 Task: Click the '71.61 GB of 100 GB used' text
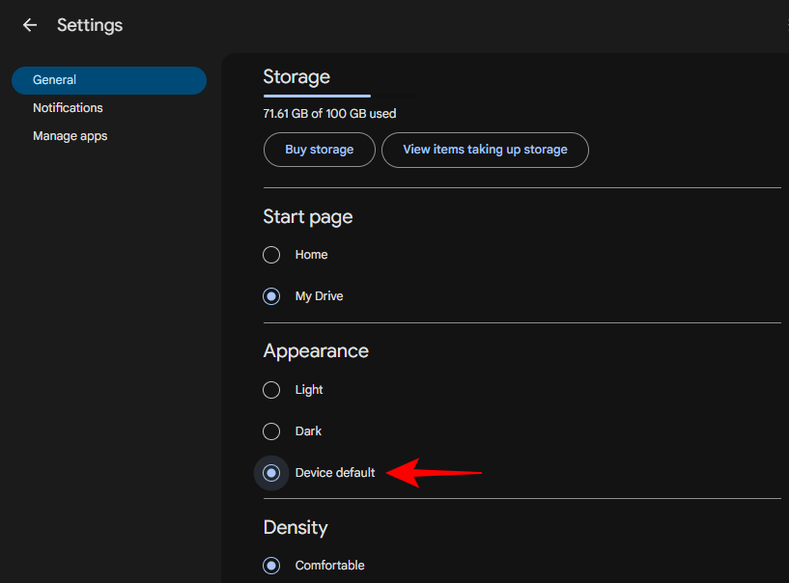tap(329, 114)
